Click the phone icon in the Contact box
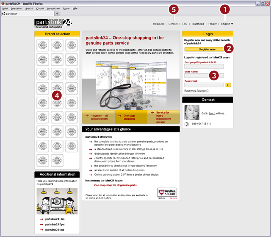The width and height of the screenshot is (271, 237). click(187, 124)
